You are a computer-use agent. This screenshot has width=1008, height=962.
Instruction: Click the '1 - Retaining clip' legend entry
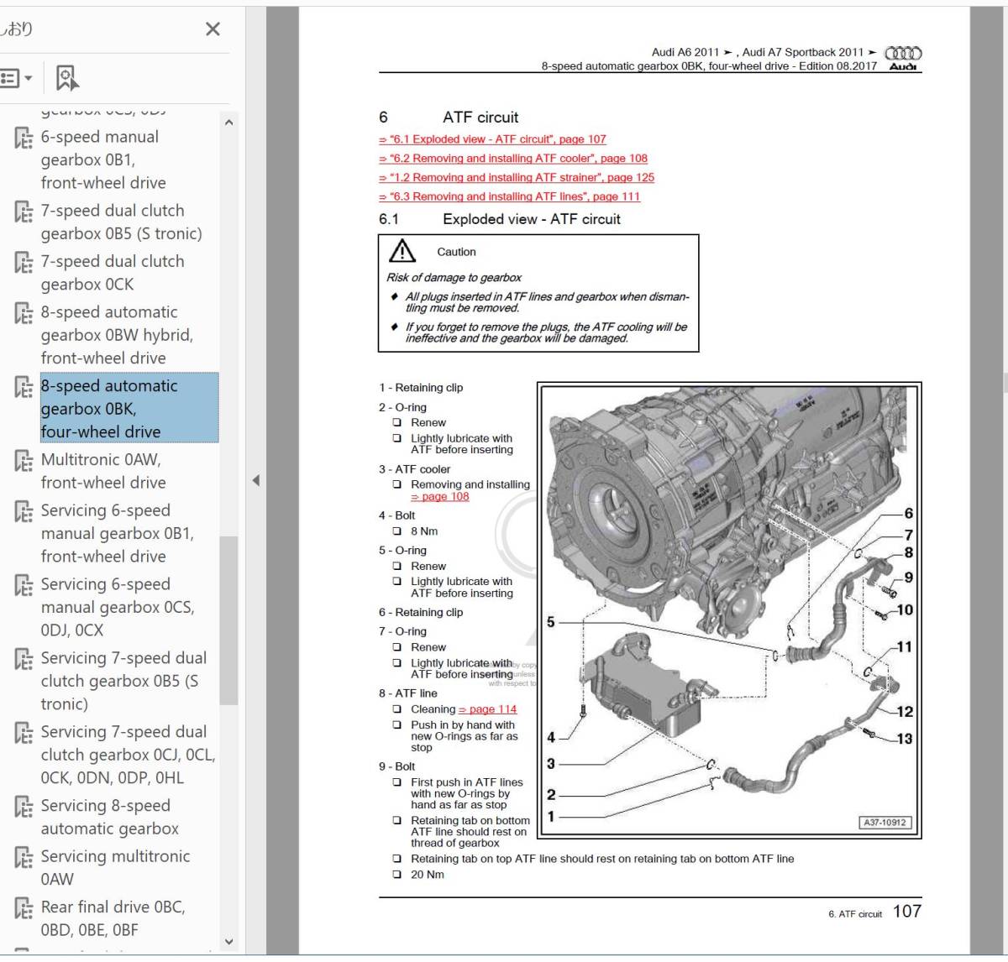421,388
